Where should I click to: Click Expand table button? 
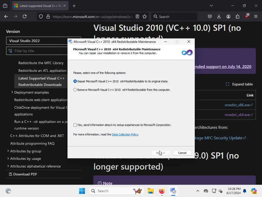239,84
